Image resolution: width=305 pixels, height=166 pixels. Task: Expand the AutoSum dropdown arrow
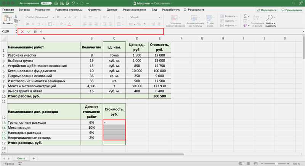click(x=249, y=16)
